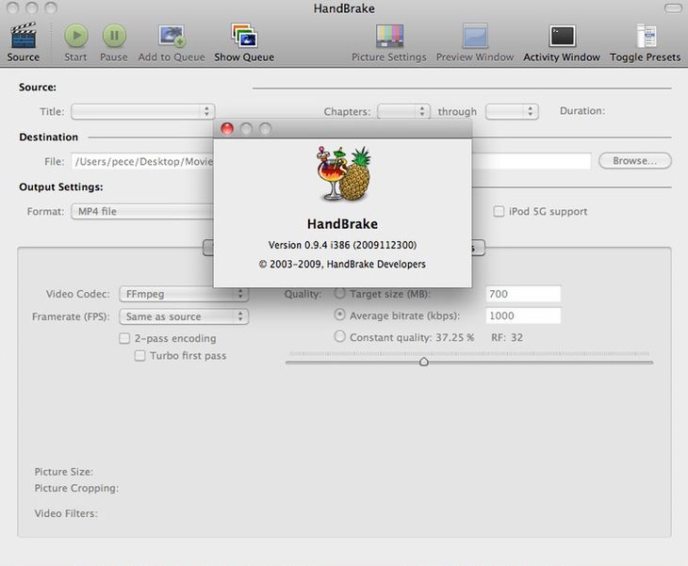
Task: Click the destination File path field
Action: click(x=142, y=161)
